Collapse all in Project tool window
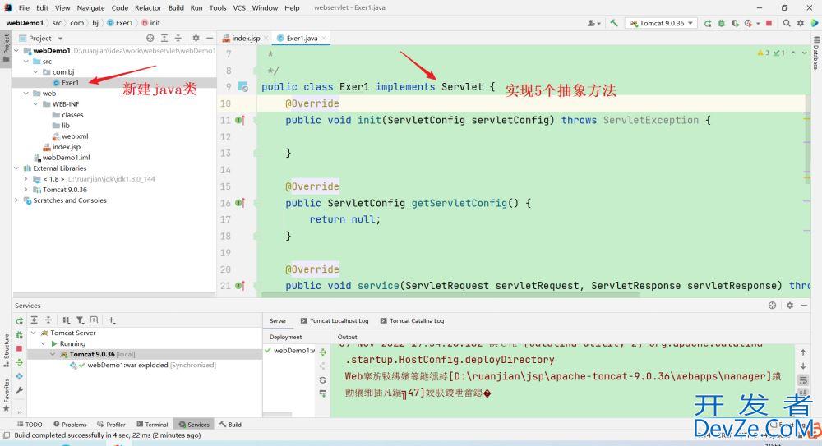 coord(178,39)
